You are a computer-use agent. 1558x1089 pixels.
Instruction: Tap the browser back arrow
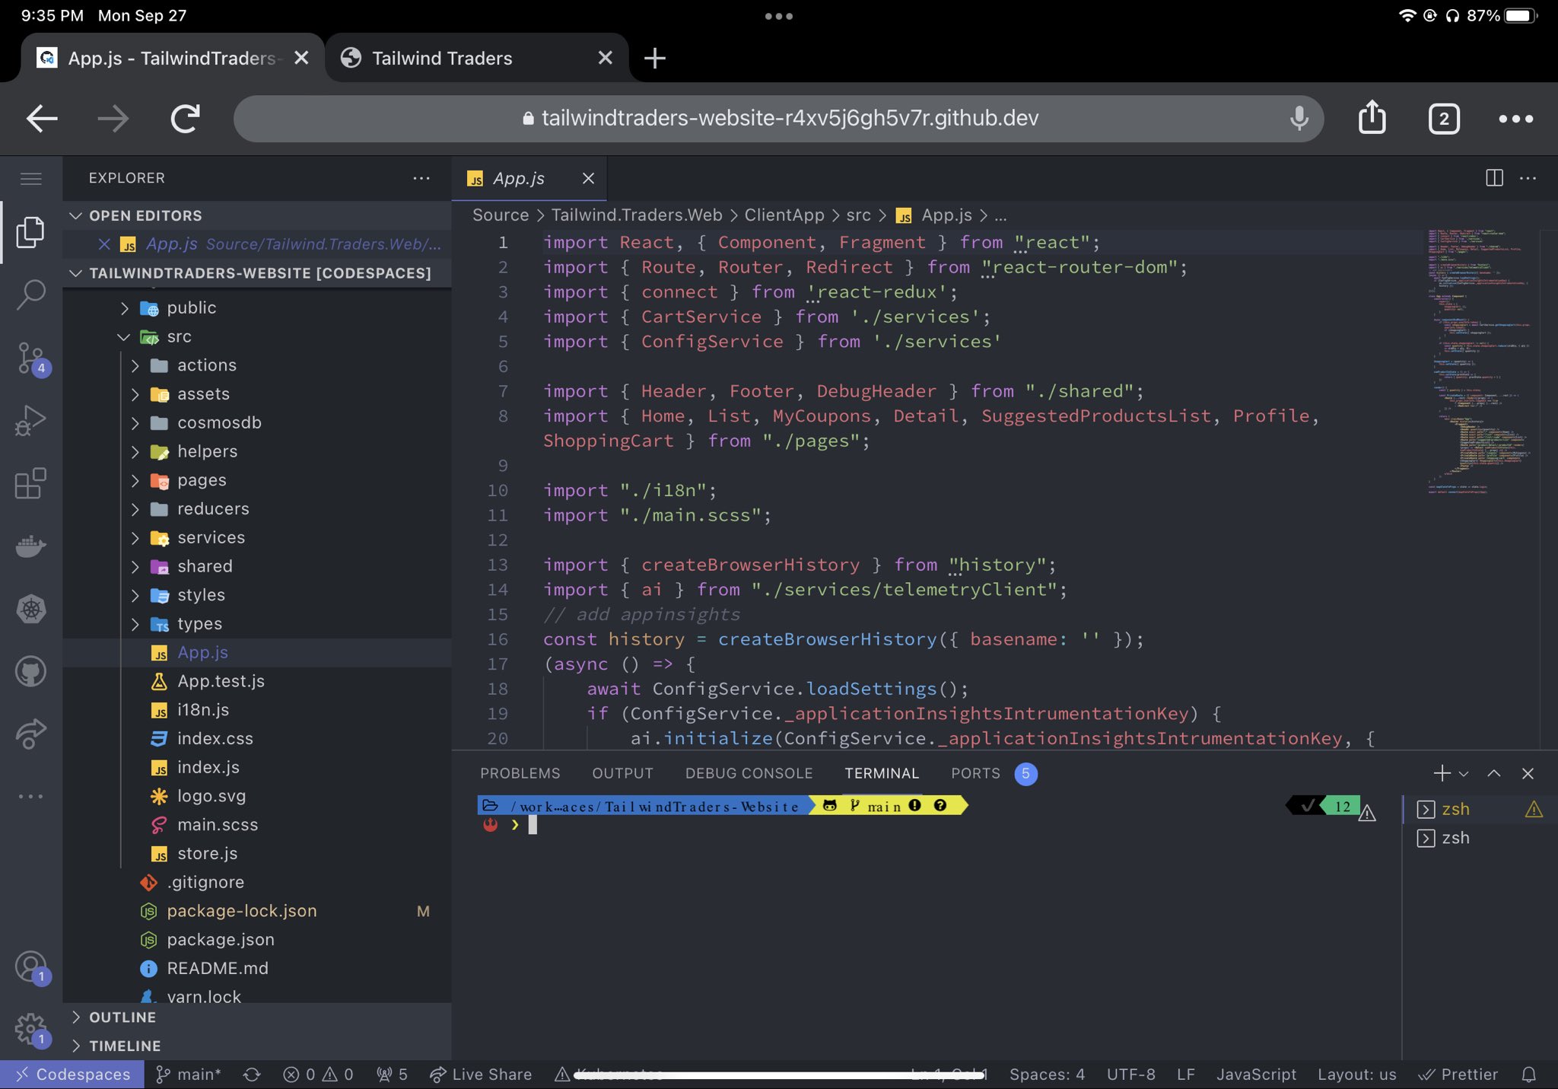click(42, 119)
